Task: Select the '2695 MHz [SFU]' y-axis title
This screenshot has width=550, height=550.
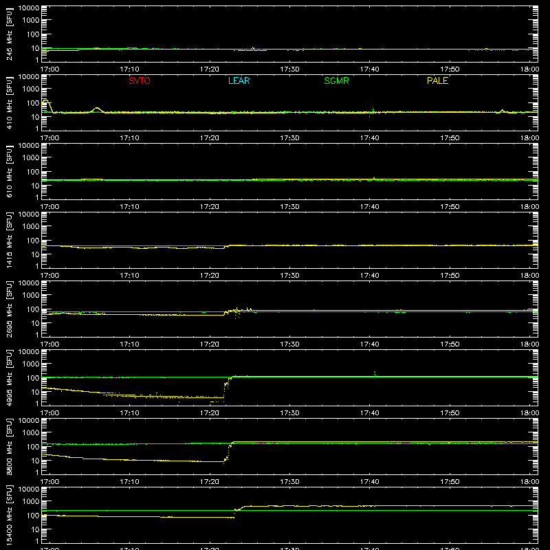Action: [x=9, y=309]
